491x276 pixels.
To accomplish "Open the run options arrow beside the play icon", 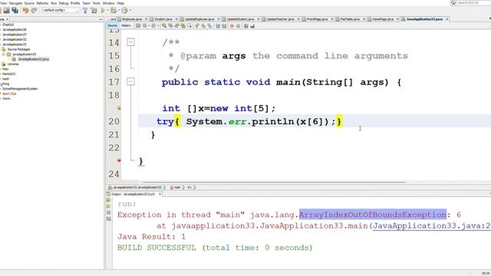I will coord(107,10).
